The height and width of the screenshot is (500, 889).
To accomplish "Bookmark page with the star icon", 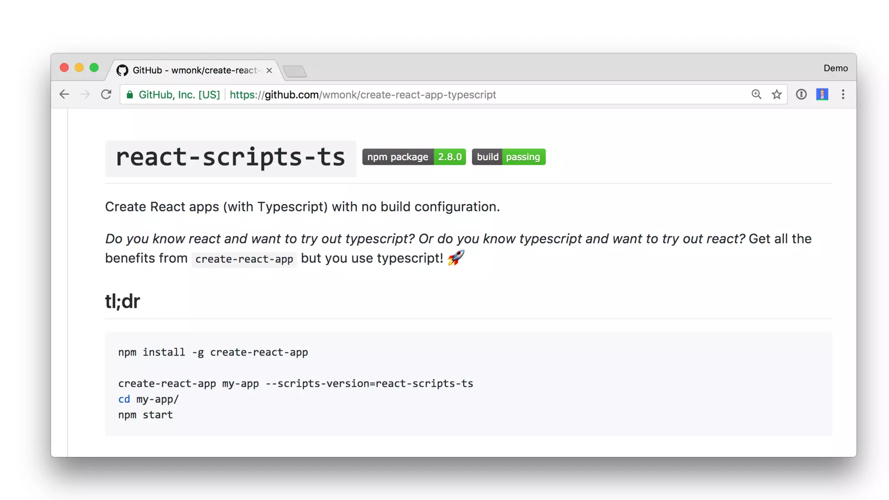I will [x=777, y=94].
